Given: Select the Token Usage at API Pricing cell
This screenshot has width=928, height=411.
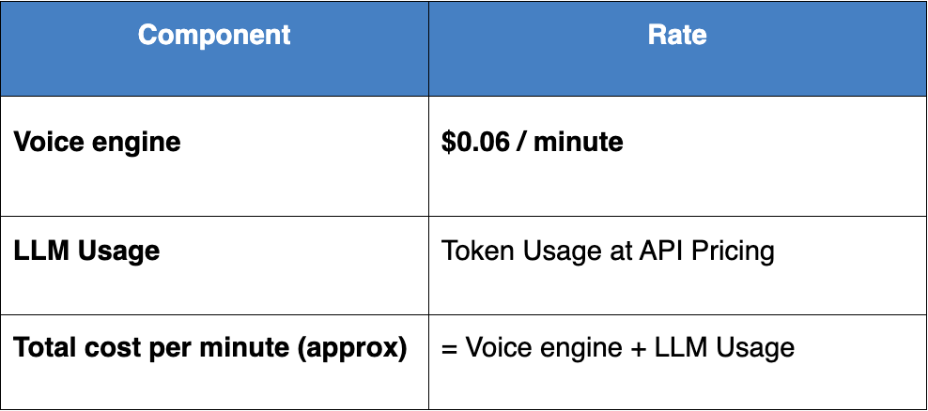Looking at the screenshot, I should click(x=608, y=251).
